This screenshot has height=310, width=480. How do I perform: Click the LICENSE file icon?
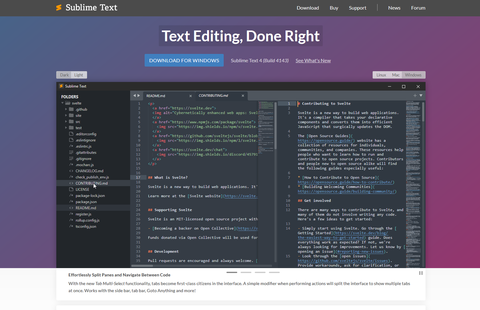pos(71,190)
